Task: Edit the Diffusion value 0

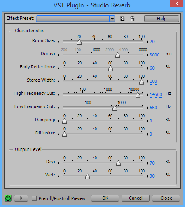Action: click(x=151, y=134)
